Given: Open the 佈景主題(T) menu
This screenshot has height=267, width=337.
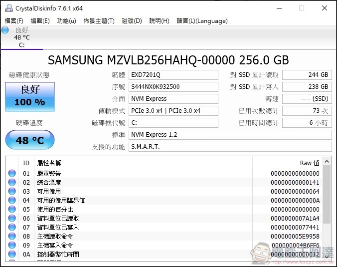Looking at the screenshot, I should tap(99, 21).
